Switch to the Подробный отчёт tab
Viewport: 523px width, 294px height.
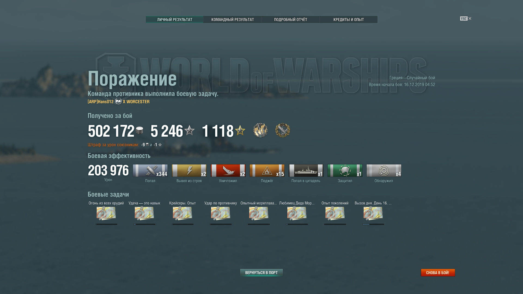pos(290,20)
